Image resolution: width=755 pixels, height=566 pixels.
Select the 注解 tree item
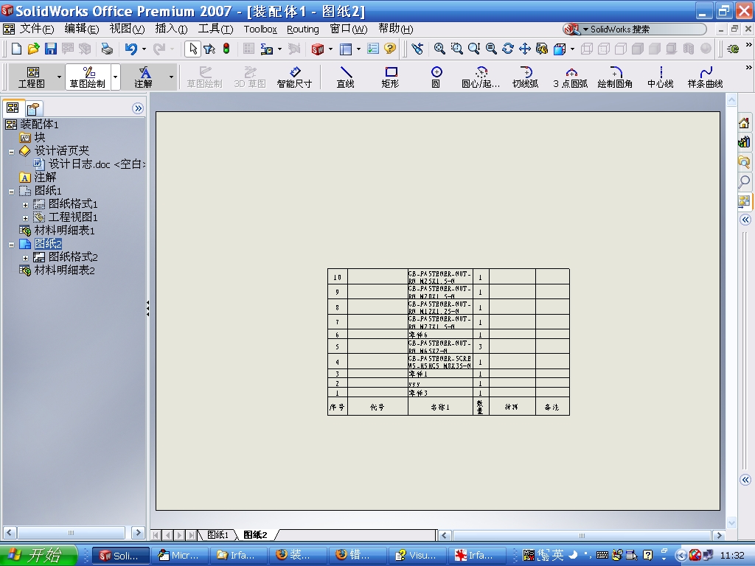[45, 178]
